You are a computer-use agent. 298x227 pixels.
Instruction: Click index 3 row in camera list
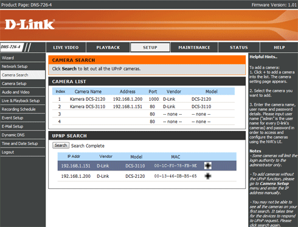144,114
